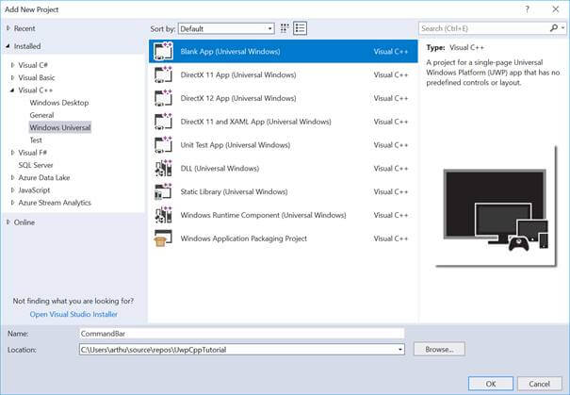Click the DirectX 11 App template icon

[163, 74]
